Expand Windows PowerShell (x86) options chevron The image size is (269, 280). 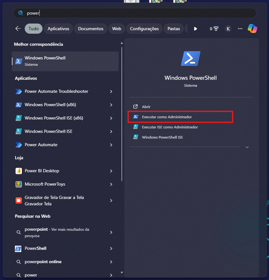point(111,105)
